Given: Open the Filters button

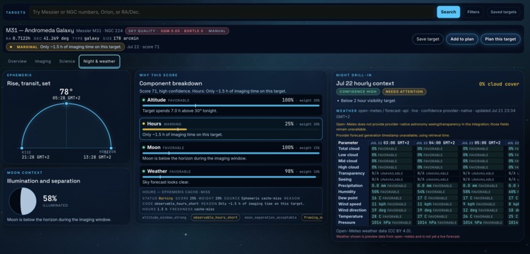Looking at the screenshot, I should tap(473, 12).
